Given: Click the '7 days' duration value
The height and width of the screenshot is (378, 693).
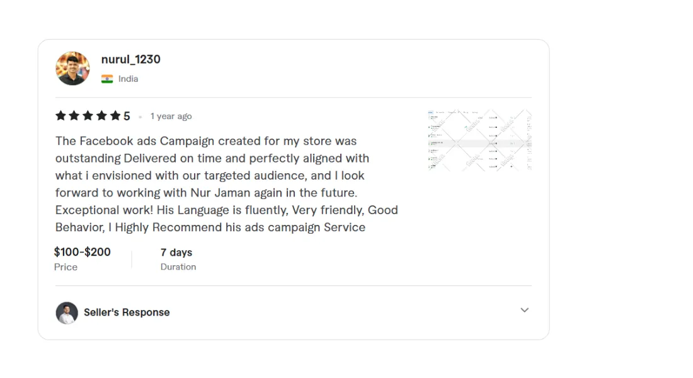Looking at the screenshot, I should tap(176, 252).
